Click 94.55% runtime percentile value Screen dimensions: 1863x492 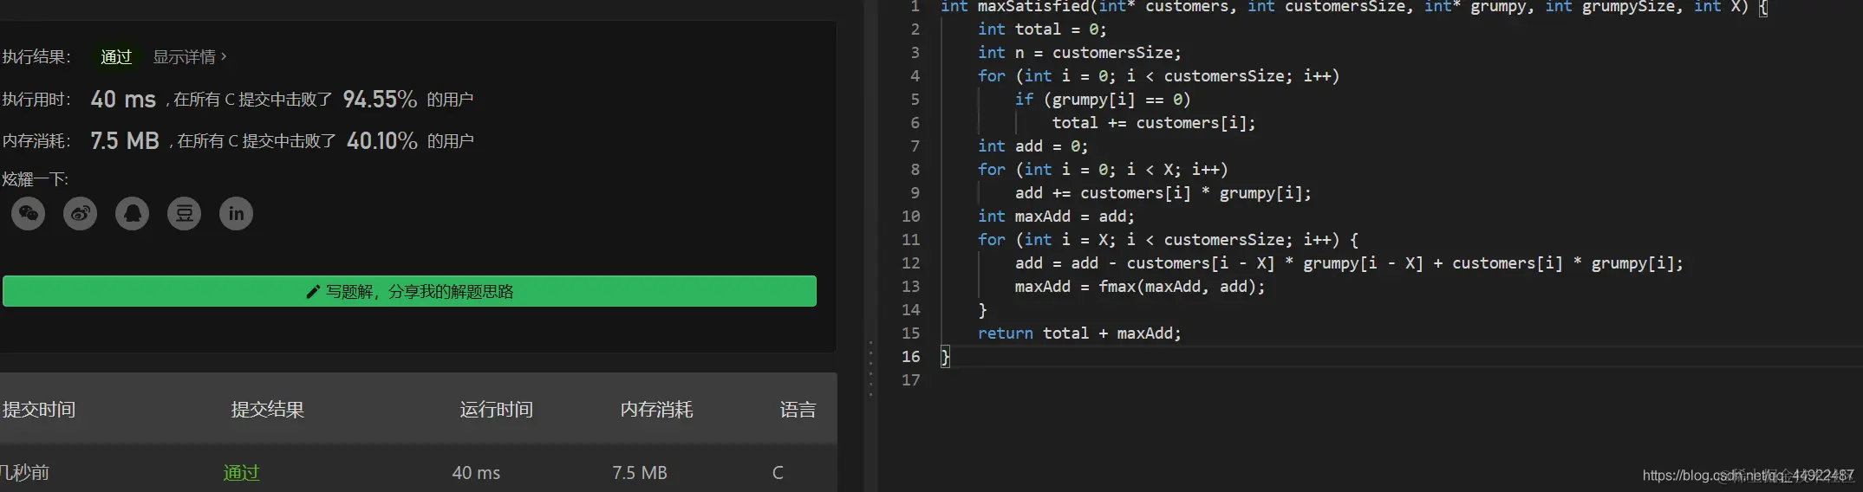[380, 100]
